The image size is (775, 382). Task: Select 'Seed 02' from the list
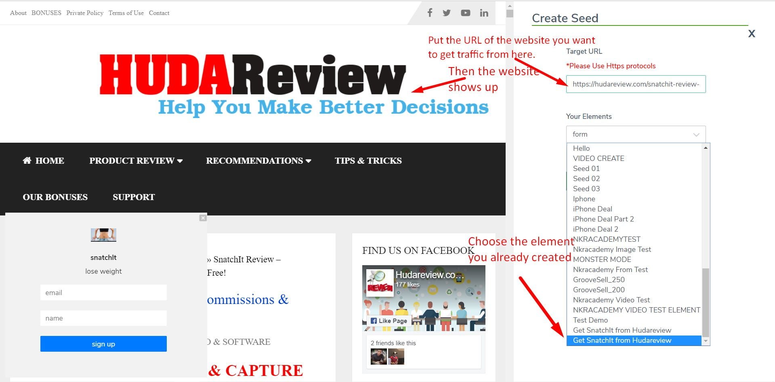(634, 179)
